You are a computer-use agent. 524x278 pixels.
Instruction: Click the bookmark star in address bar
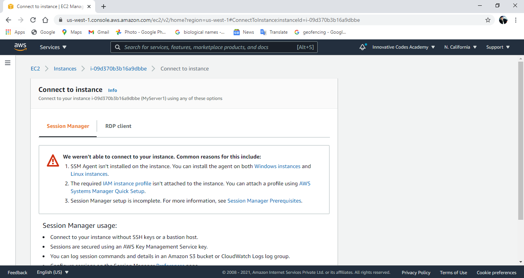tap(488, 20)
